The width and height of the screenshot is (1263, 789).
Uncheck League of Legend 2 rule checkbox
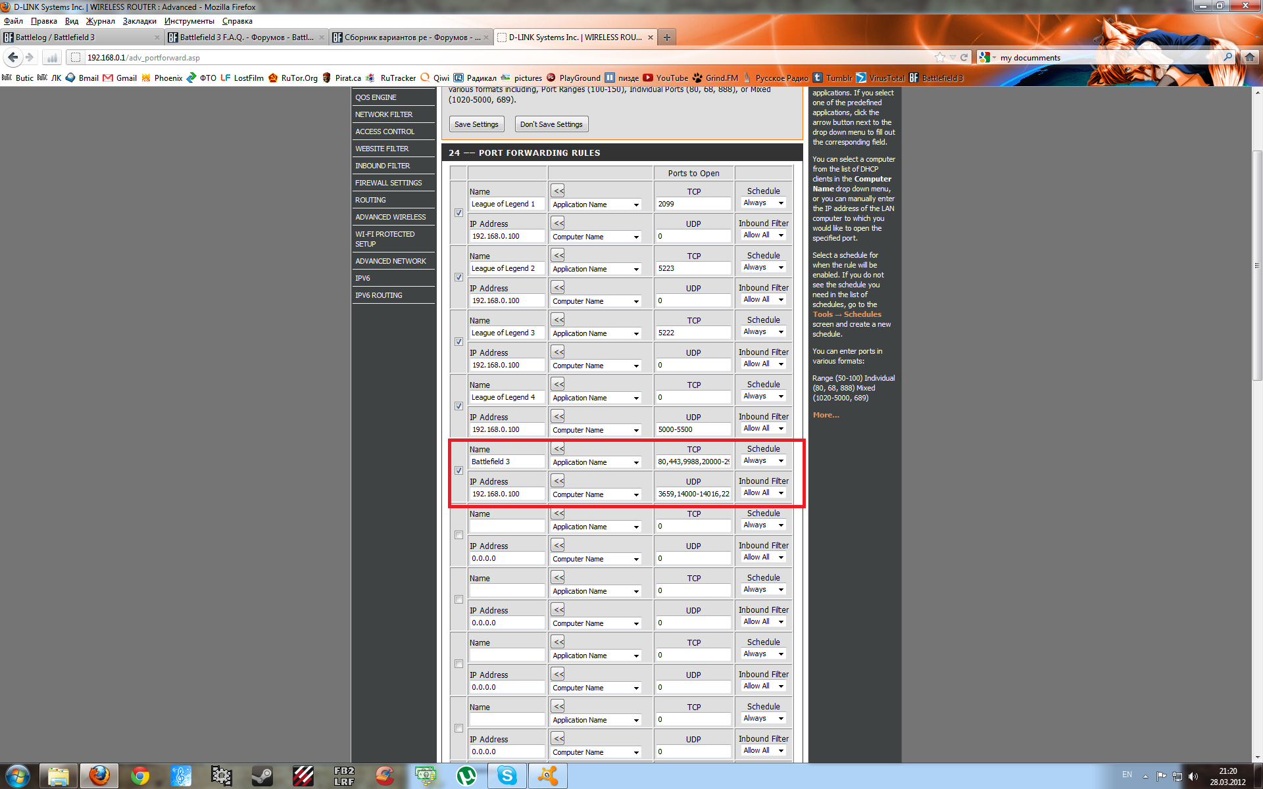(x=458, y=277)
